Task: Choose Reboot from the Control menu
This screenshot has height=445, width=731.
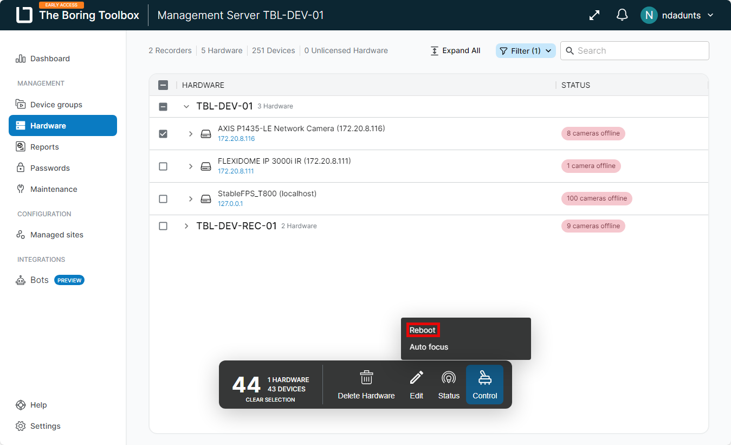Action: (x=423, y=330)
